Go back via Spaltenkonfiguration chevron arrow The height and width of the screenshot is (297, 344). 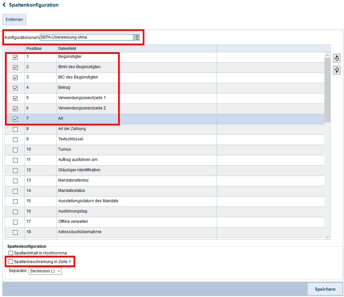(x=4, y=5)
